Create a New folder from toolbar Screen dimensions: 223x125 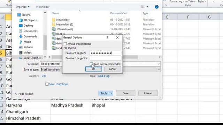(x=43, y=7)
